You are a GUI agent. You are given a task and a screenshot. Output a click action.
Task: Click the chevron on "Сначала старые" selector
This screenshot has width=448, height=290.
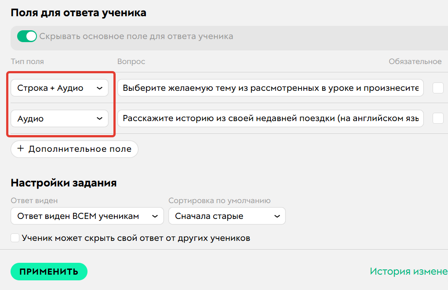click(x=277, y=216)
